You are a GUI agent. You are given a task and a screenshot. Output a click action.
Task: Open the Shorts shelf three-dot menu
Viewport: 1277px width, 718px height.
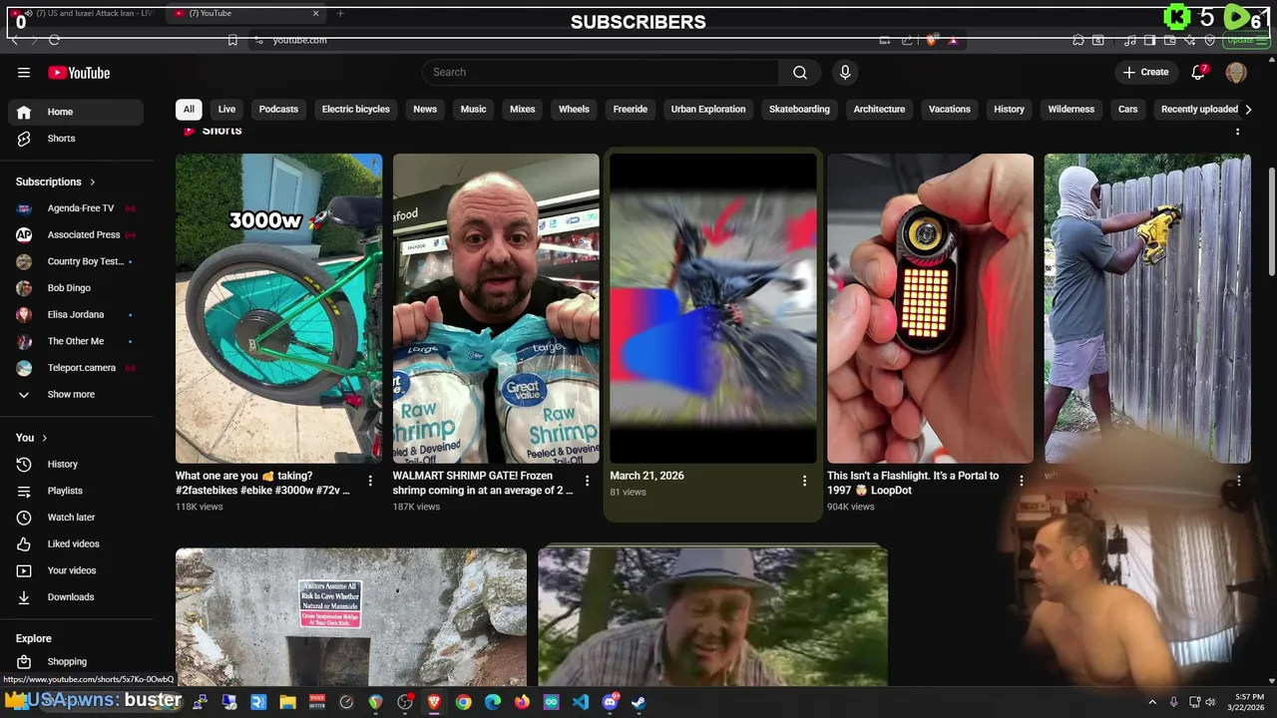(x=1238, y=131)
